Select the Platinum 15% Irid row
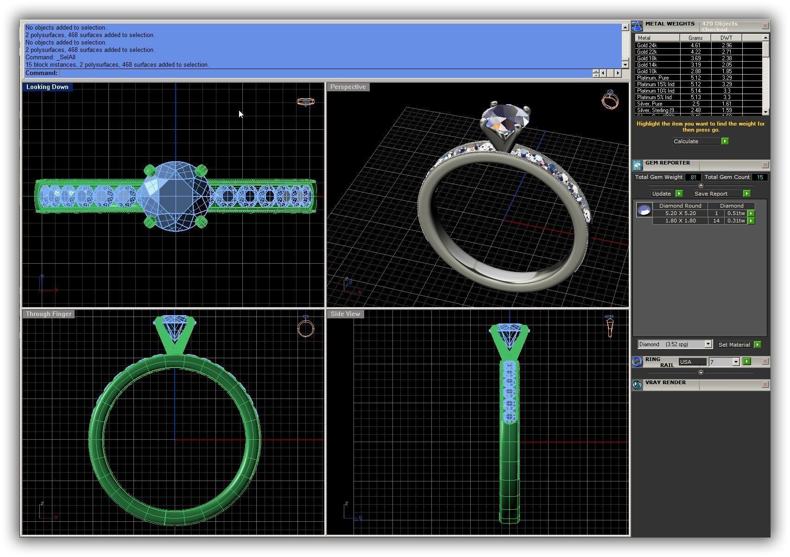790x557 pixels. click(699, 84)
